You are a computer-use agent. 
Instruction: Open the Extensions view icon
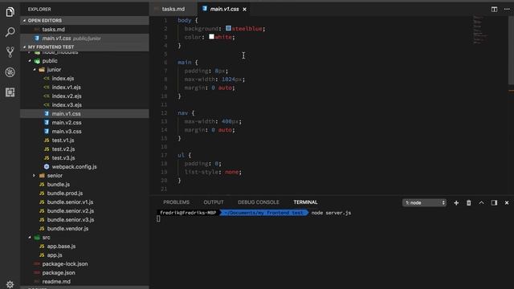point(10,92)
